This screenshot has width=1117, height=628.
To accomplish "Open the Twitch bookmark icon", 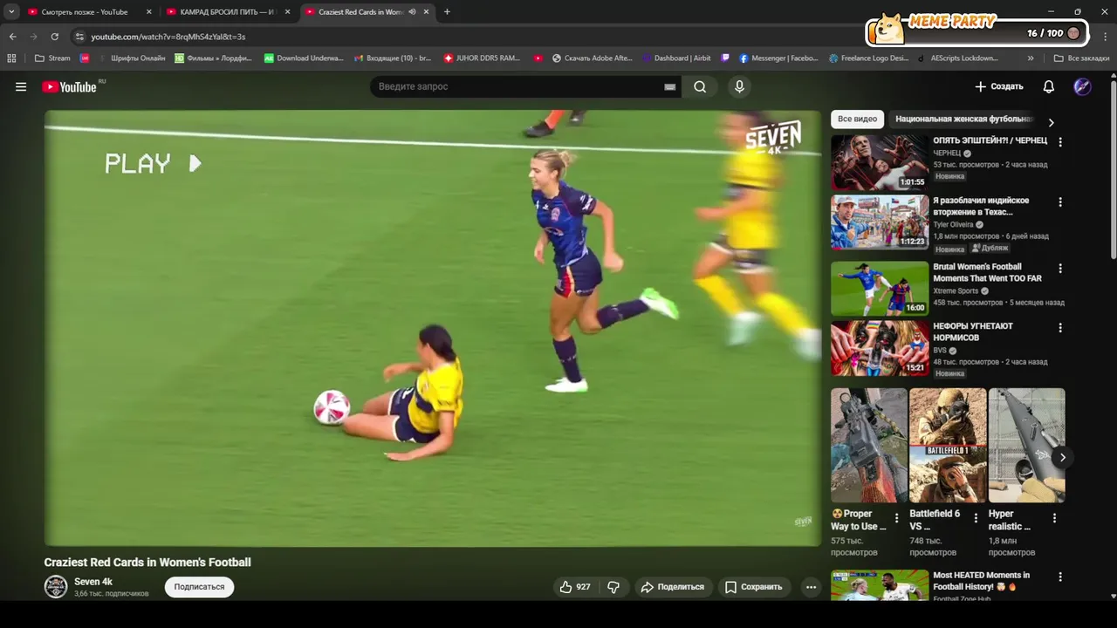I will click(726, 58).
